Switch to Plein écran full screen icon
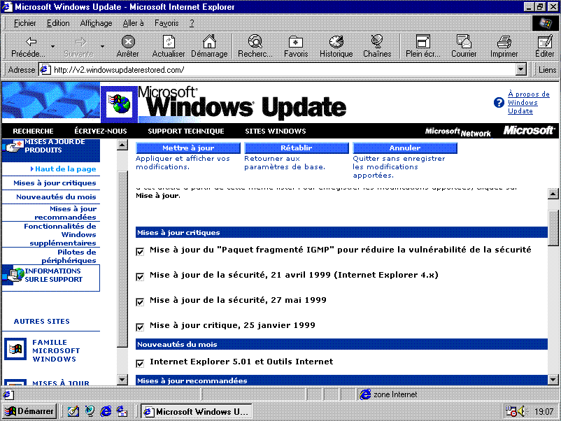The height and width of the screenshot is (421, 561). tap(423, 42)
